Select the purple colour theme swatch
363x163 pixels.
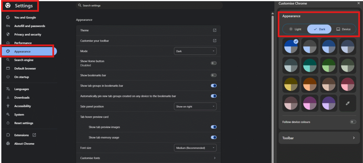tap(329, 103)
